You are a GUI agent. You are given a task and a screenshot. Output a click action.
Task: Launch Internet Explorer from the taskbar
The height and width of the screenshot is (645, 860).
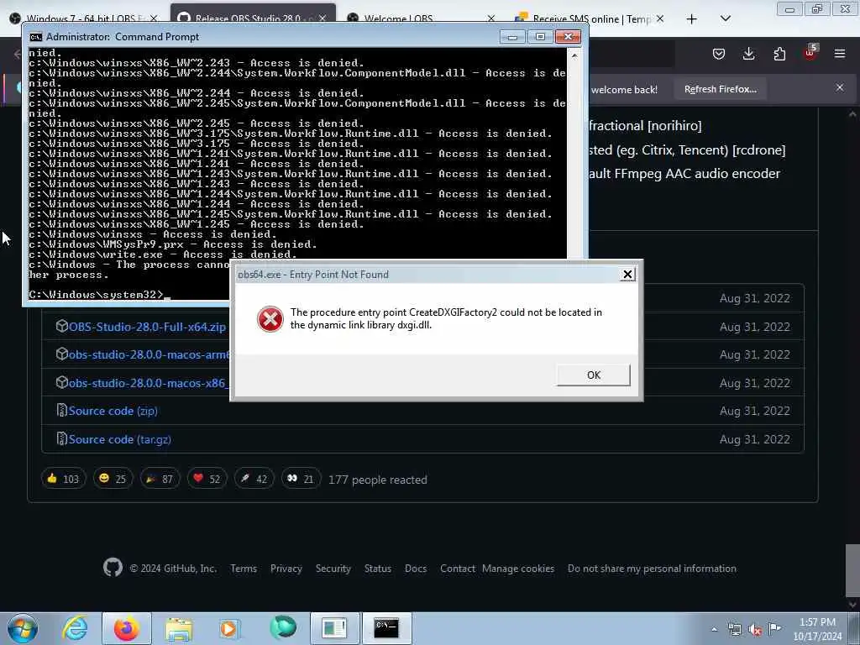75,628
